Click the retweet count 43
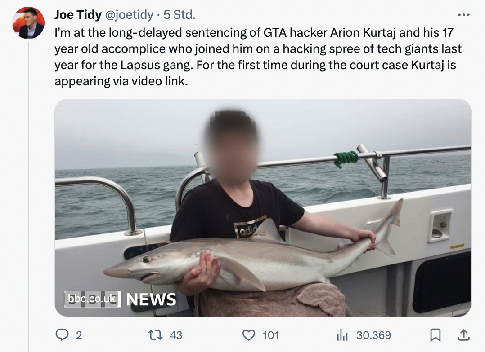Viewport: 485px width, 352px height. pyautogui.click(x=176, y=335)
